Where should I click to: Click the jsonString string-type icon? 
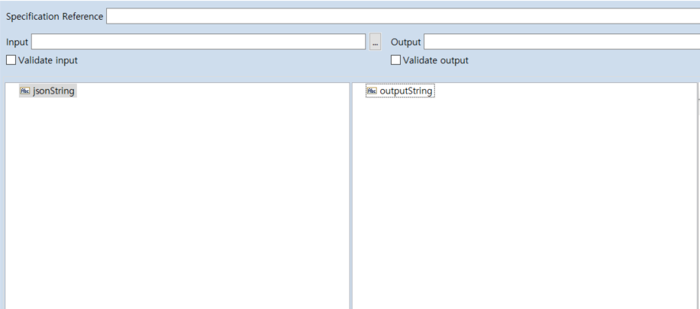tap(24, 91)
